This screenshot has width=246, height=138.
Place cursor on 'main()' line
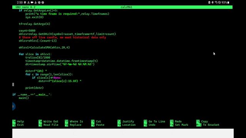tap(24, 98)
